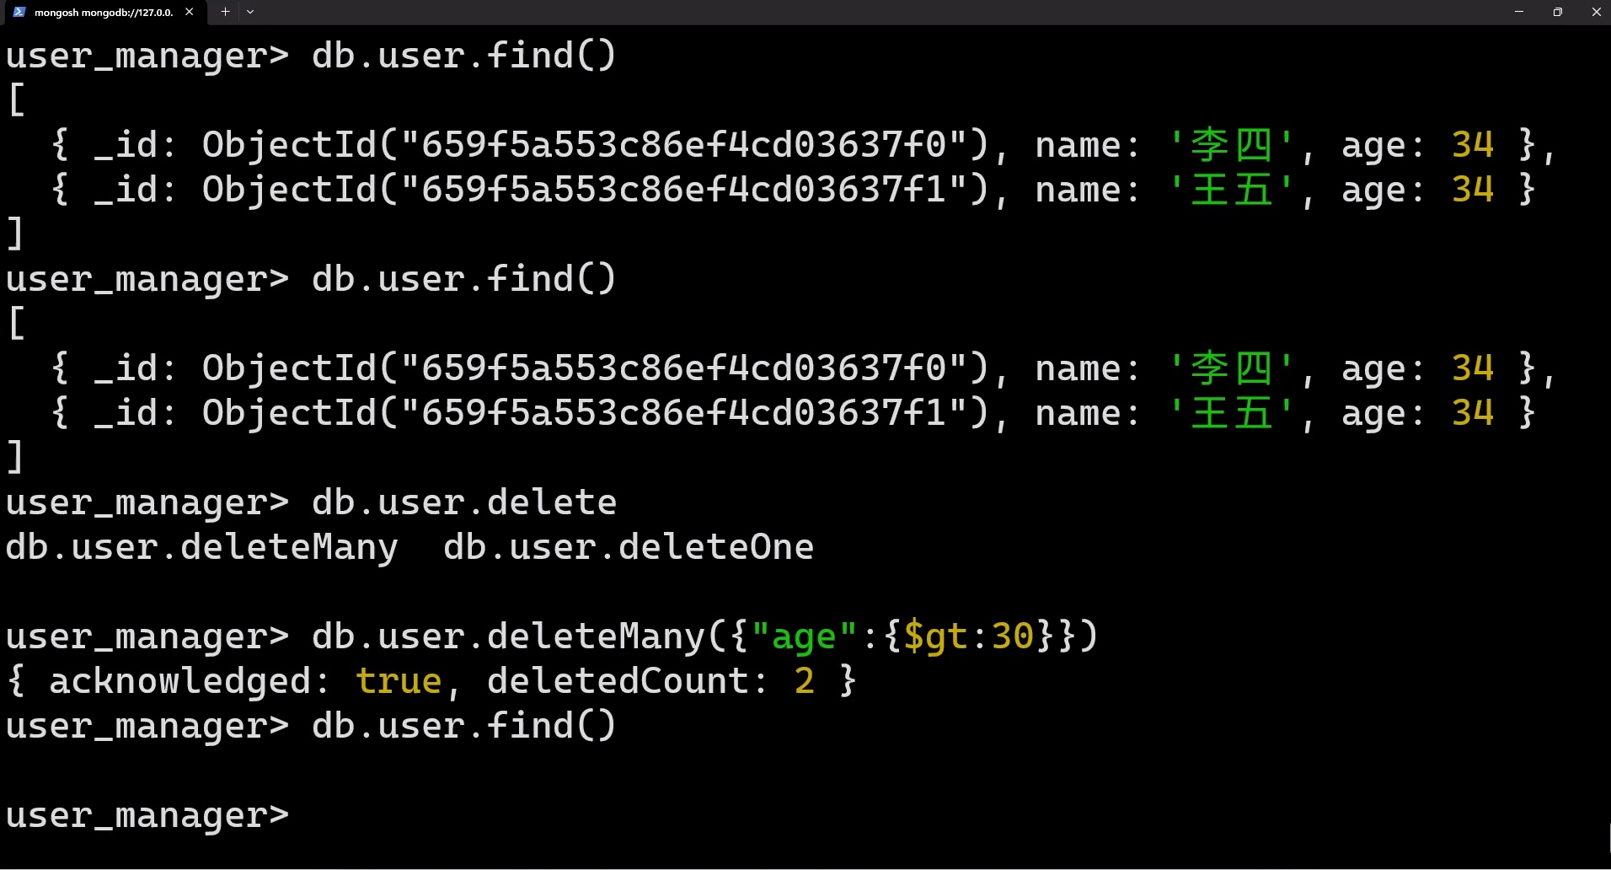Click the word deleteMany in the executed command

point(596,636)
